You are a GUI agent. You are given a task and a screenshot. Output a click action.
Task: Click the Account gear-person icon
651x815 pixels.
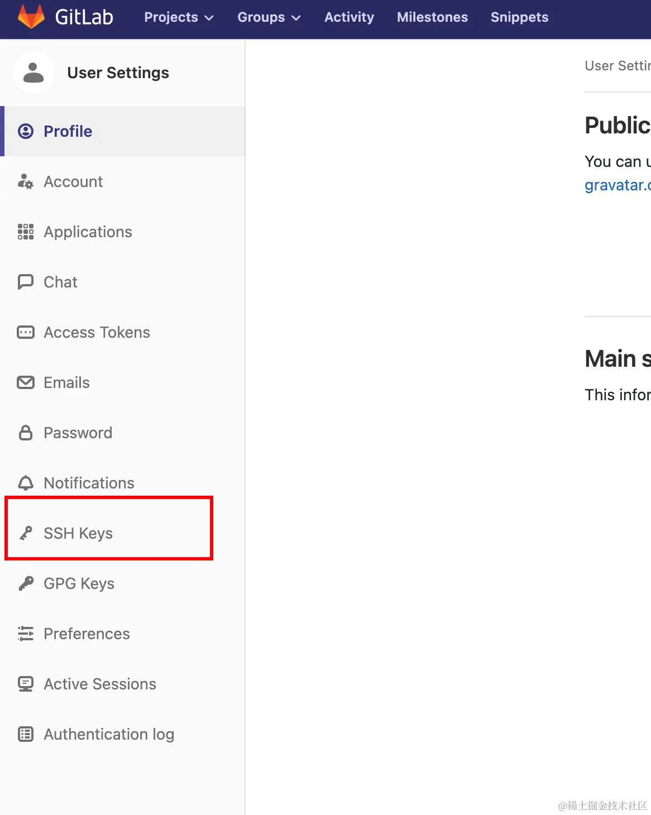coord(26,181)
